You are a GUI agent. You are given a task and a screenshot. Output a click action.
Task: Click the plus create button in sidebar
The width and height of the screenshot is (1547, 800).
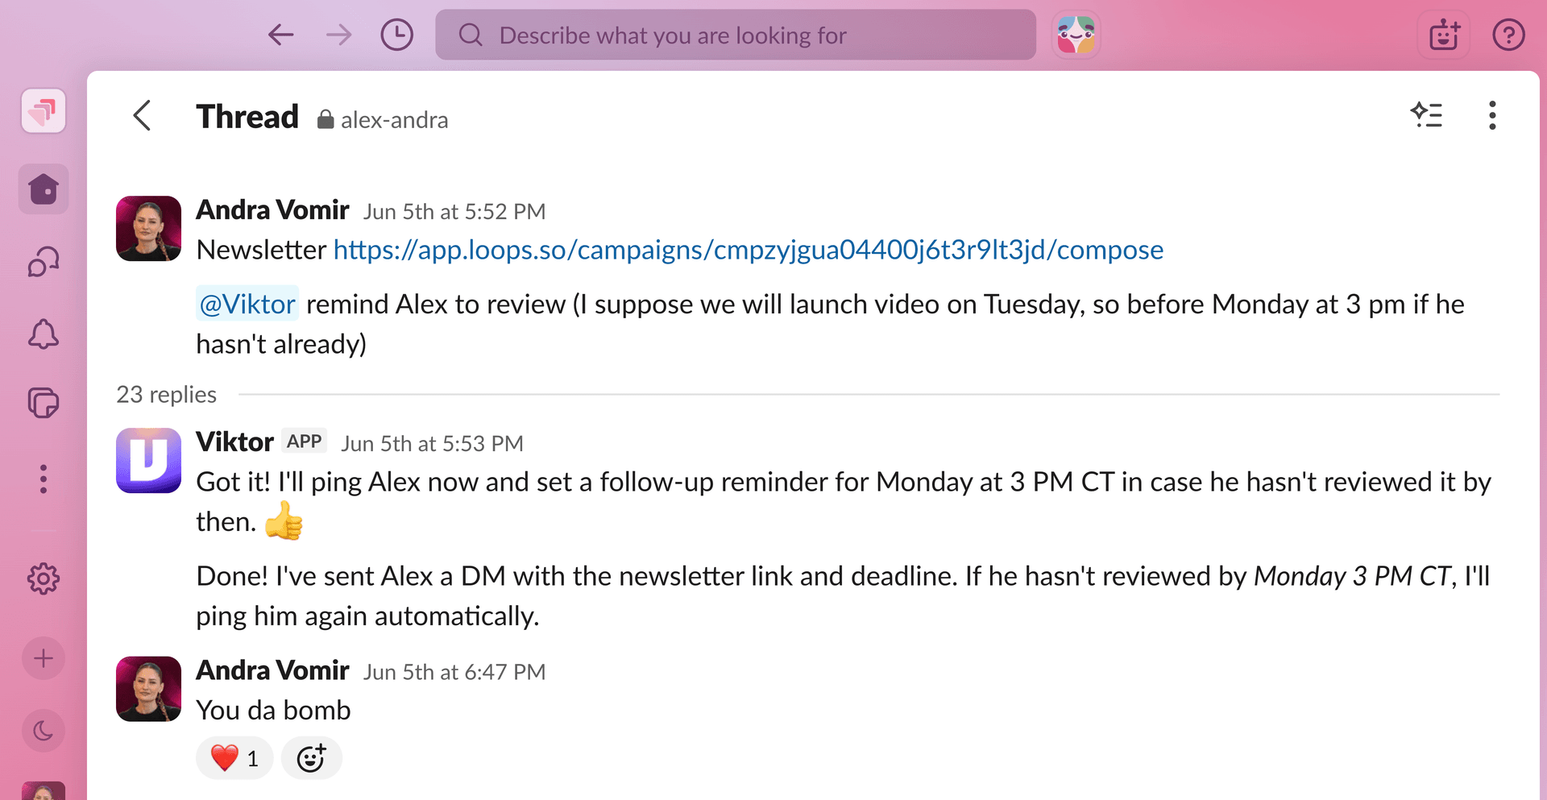[x=44, y=658]
